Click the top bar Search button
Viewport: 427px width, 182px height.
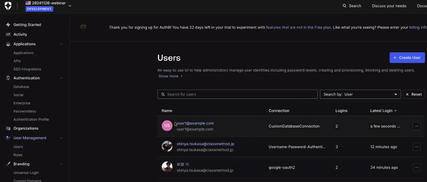(x=352, y=6)
